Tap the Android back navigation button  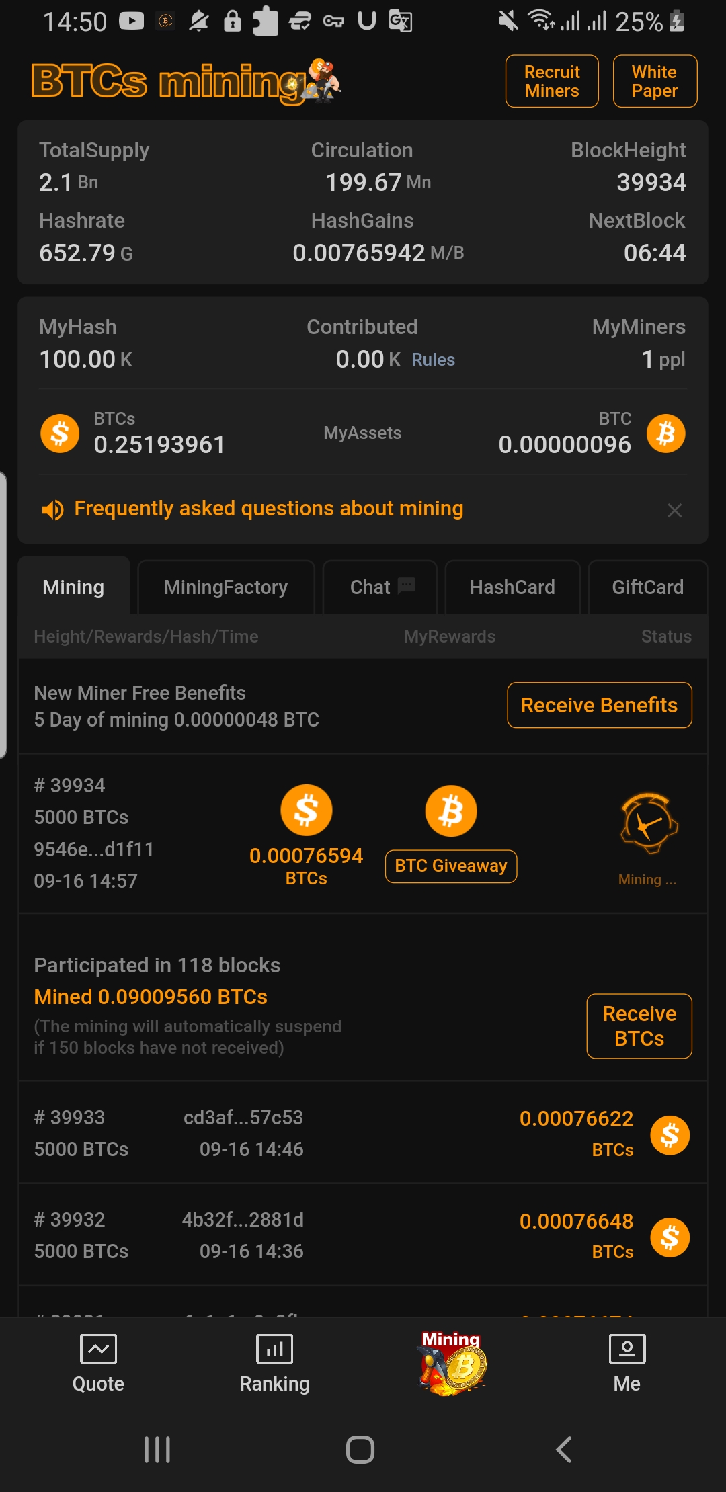[563, 1450]
